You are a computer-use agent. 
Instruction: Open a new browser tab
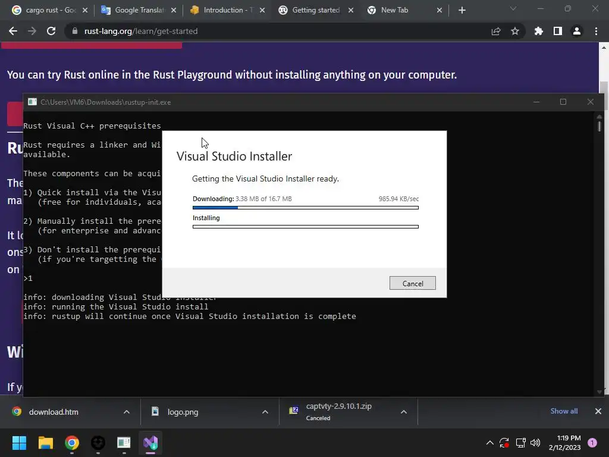(x=462, y=11)
